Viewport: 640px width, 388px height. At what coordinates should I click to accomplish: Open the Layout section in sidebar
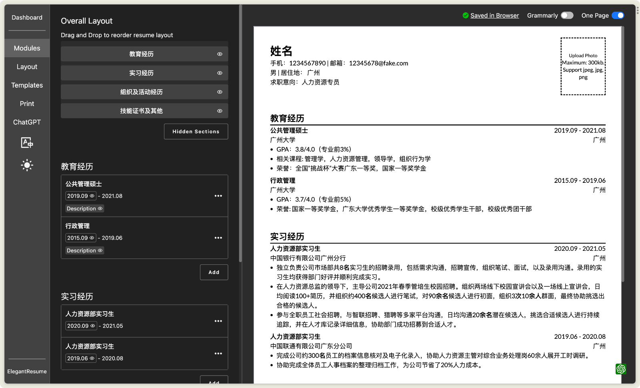(x=27, y=66)
